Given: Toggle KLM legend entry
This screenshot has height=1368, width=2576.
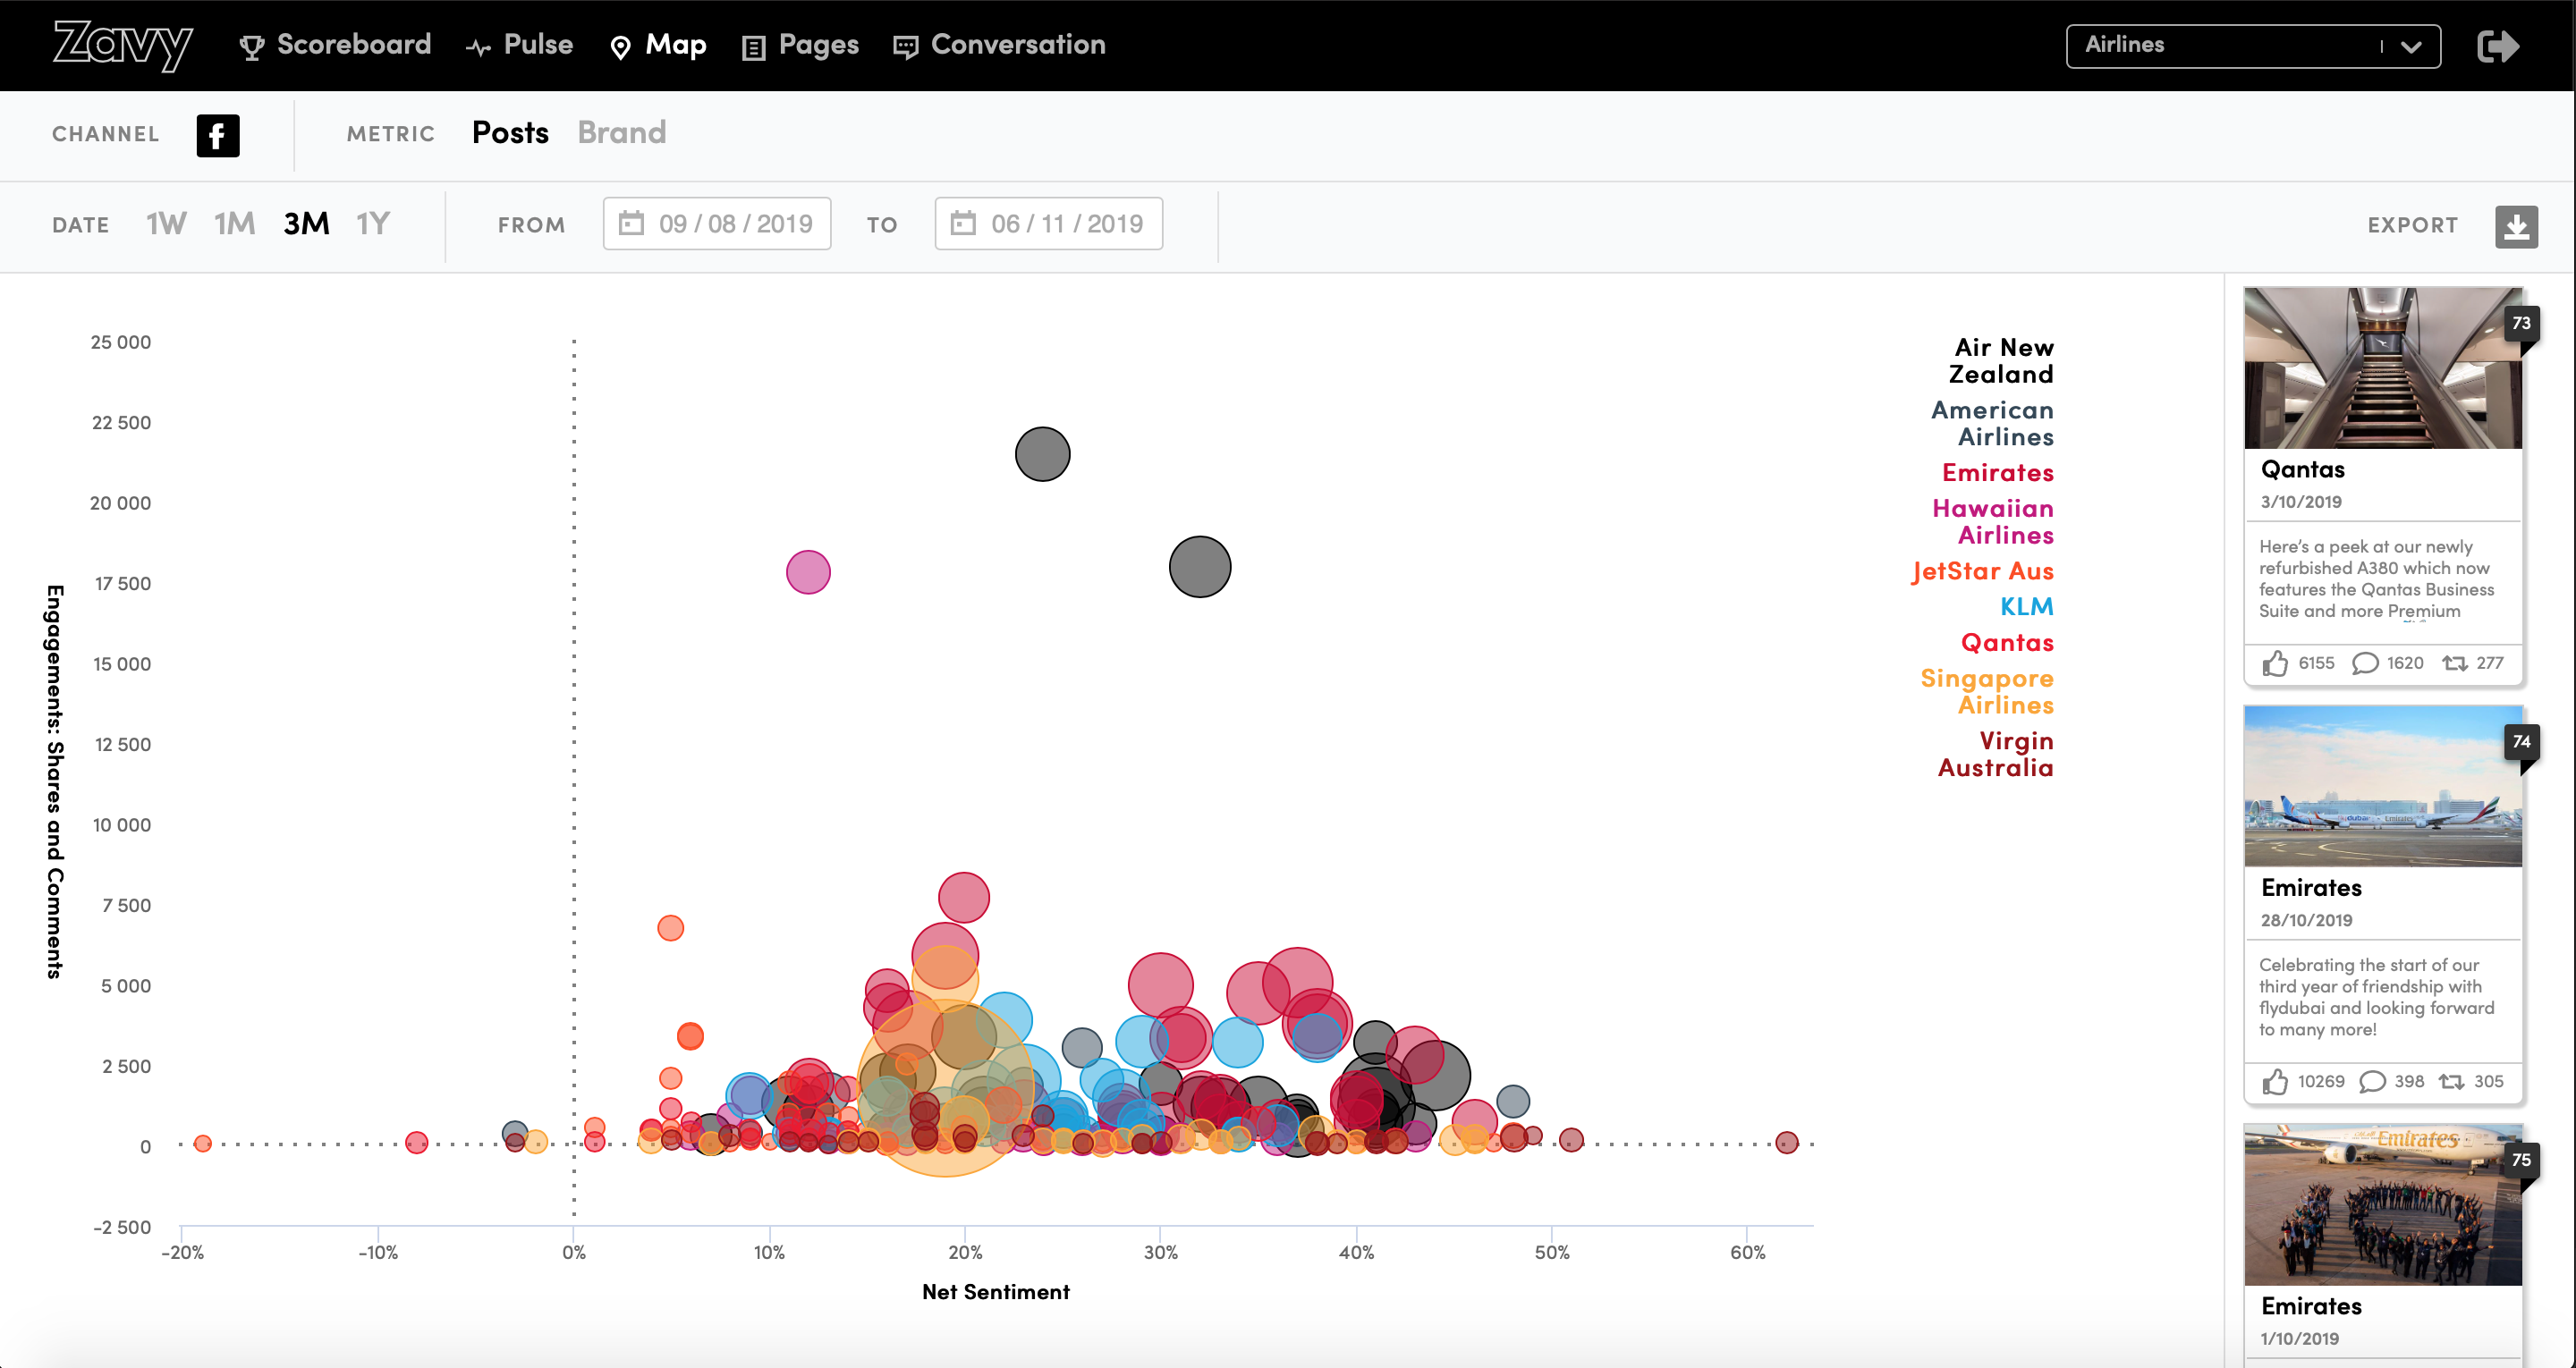Looking at the screenshot, I should click(2026, 606).
